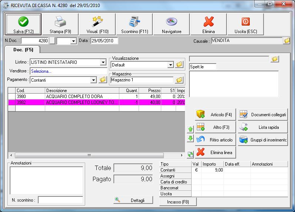Open Lista rapida
295x212 pixels.
[x=263, y=127]
